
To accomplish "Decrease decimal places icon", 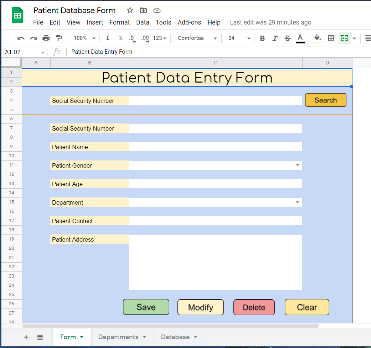I will (132, 38).
